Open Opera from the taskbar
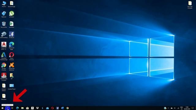Viewport: 196px width, 110px height. [52, 108]
